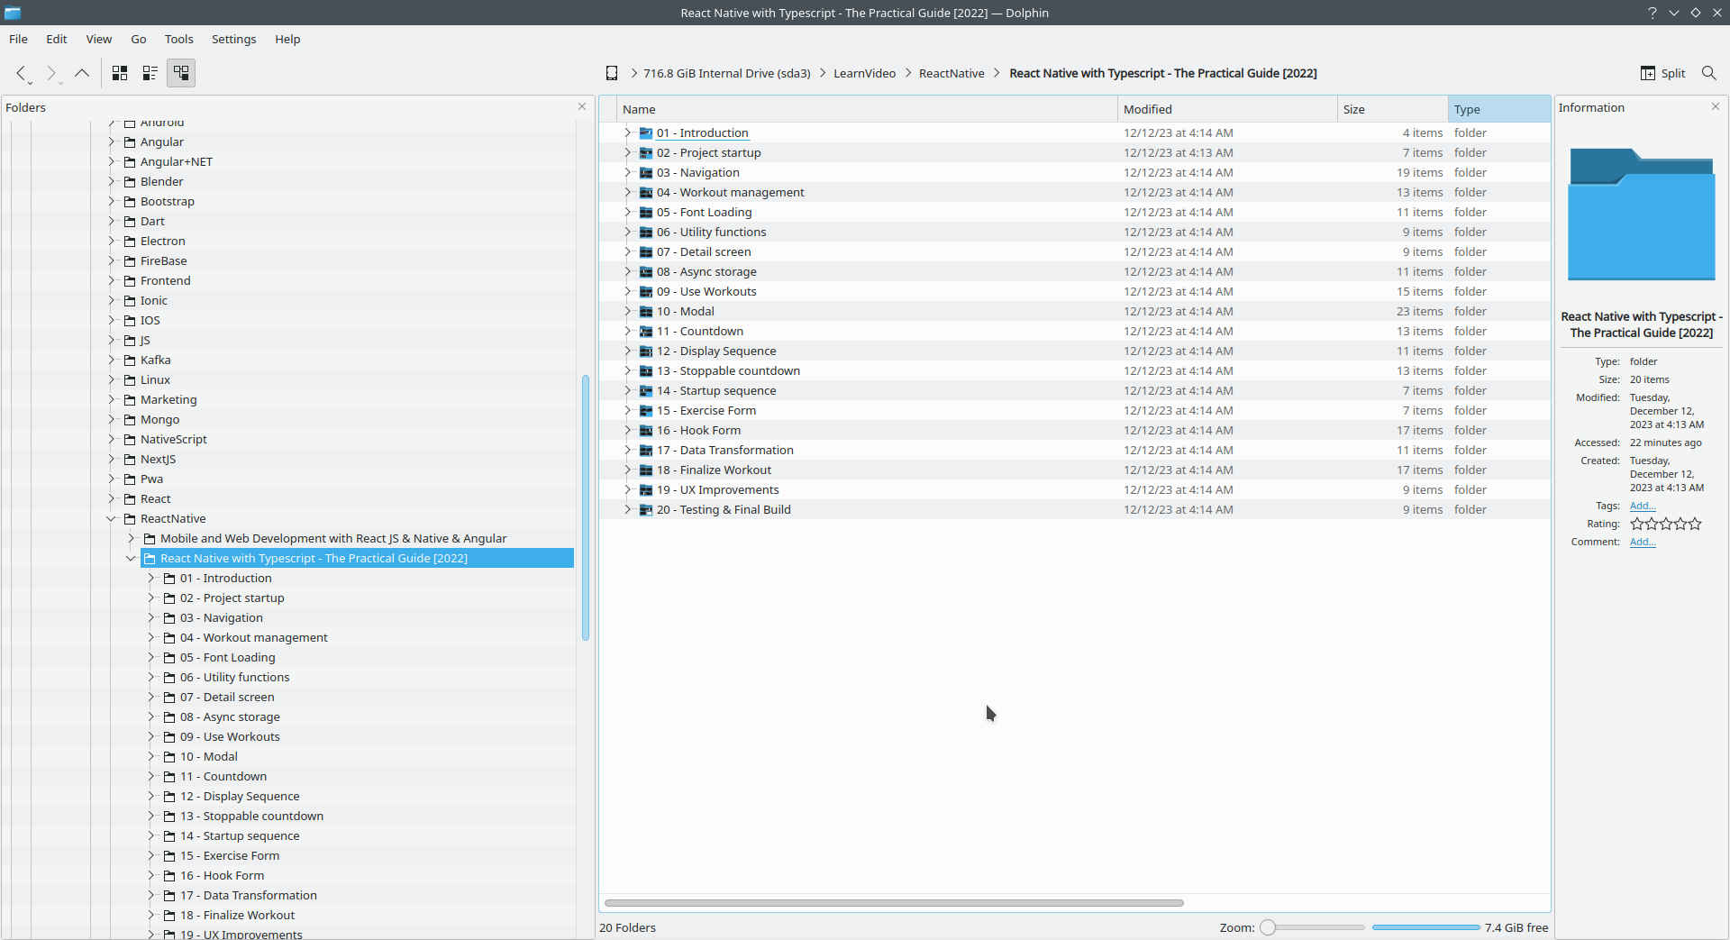
Task: Sort by the Modified column header
Action: pos(1228,109)
